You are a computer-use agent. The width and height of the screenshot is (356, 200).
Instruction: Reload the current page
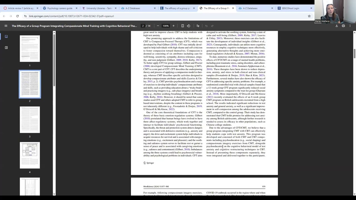point(17,16)
